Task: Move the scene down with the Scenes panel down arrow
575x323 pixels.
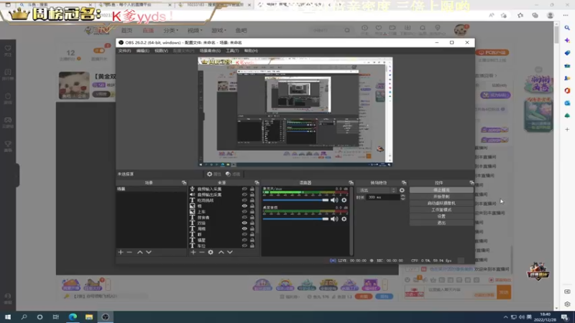Action: 149,253
